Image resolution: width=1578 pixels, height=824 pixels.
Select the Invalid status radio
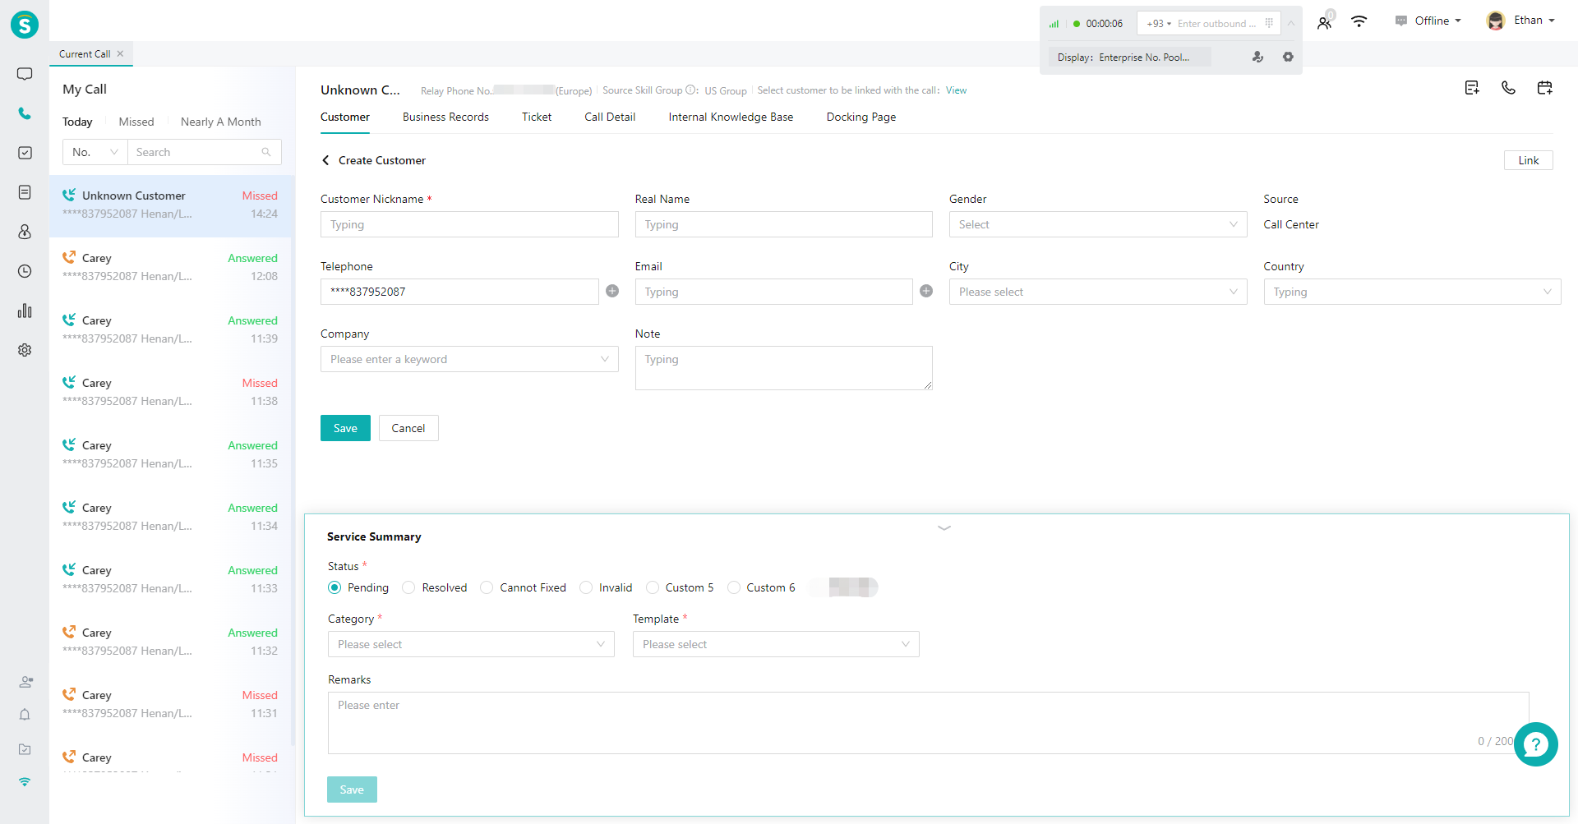(x=586, y=587)
